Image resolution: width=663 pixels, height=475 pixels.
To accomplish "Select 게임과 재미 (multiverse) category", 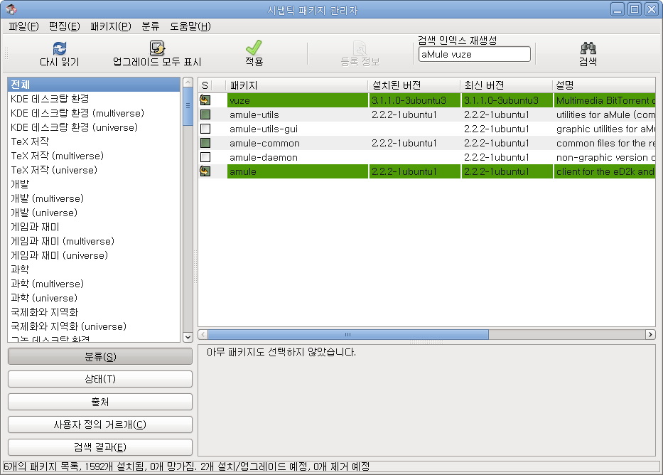I will point(94,241).
